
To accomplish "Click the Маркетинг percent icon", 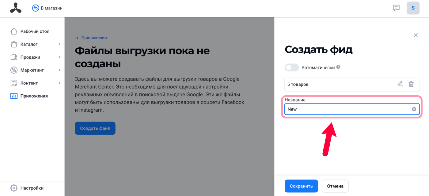I will click(14, 70).
